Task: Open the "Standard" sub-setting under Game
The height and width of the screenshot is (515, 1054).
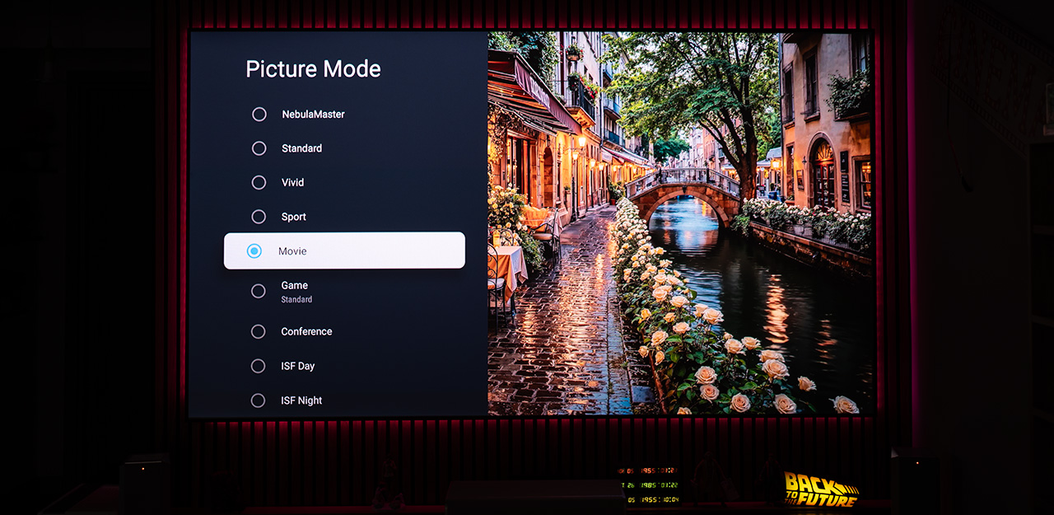Action: (296, 300)
